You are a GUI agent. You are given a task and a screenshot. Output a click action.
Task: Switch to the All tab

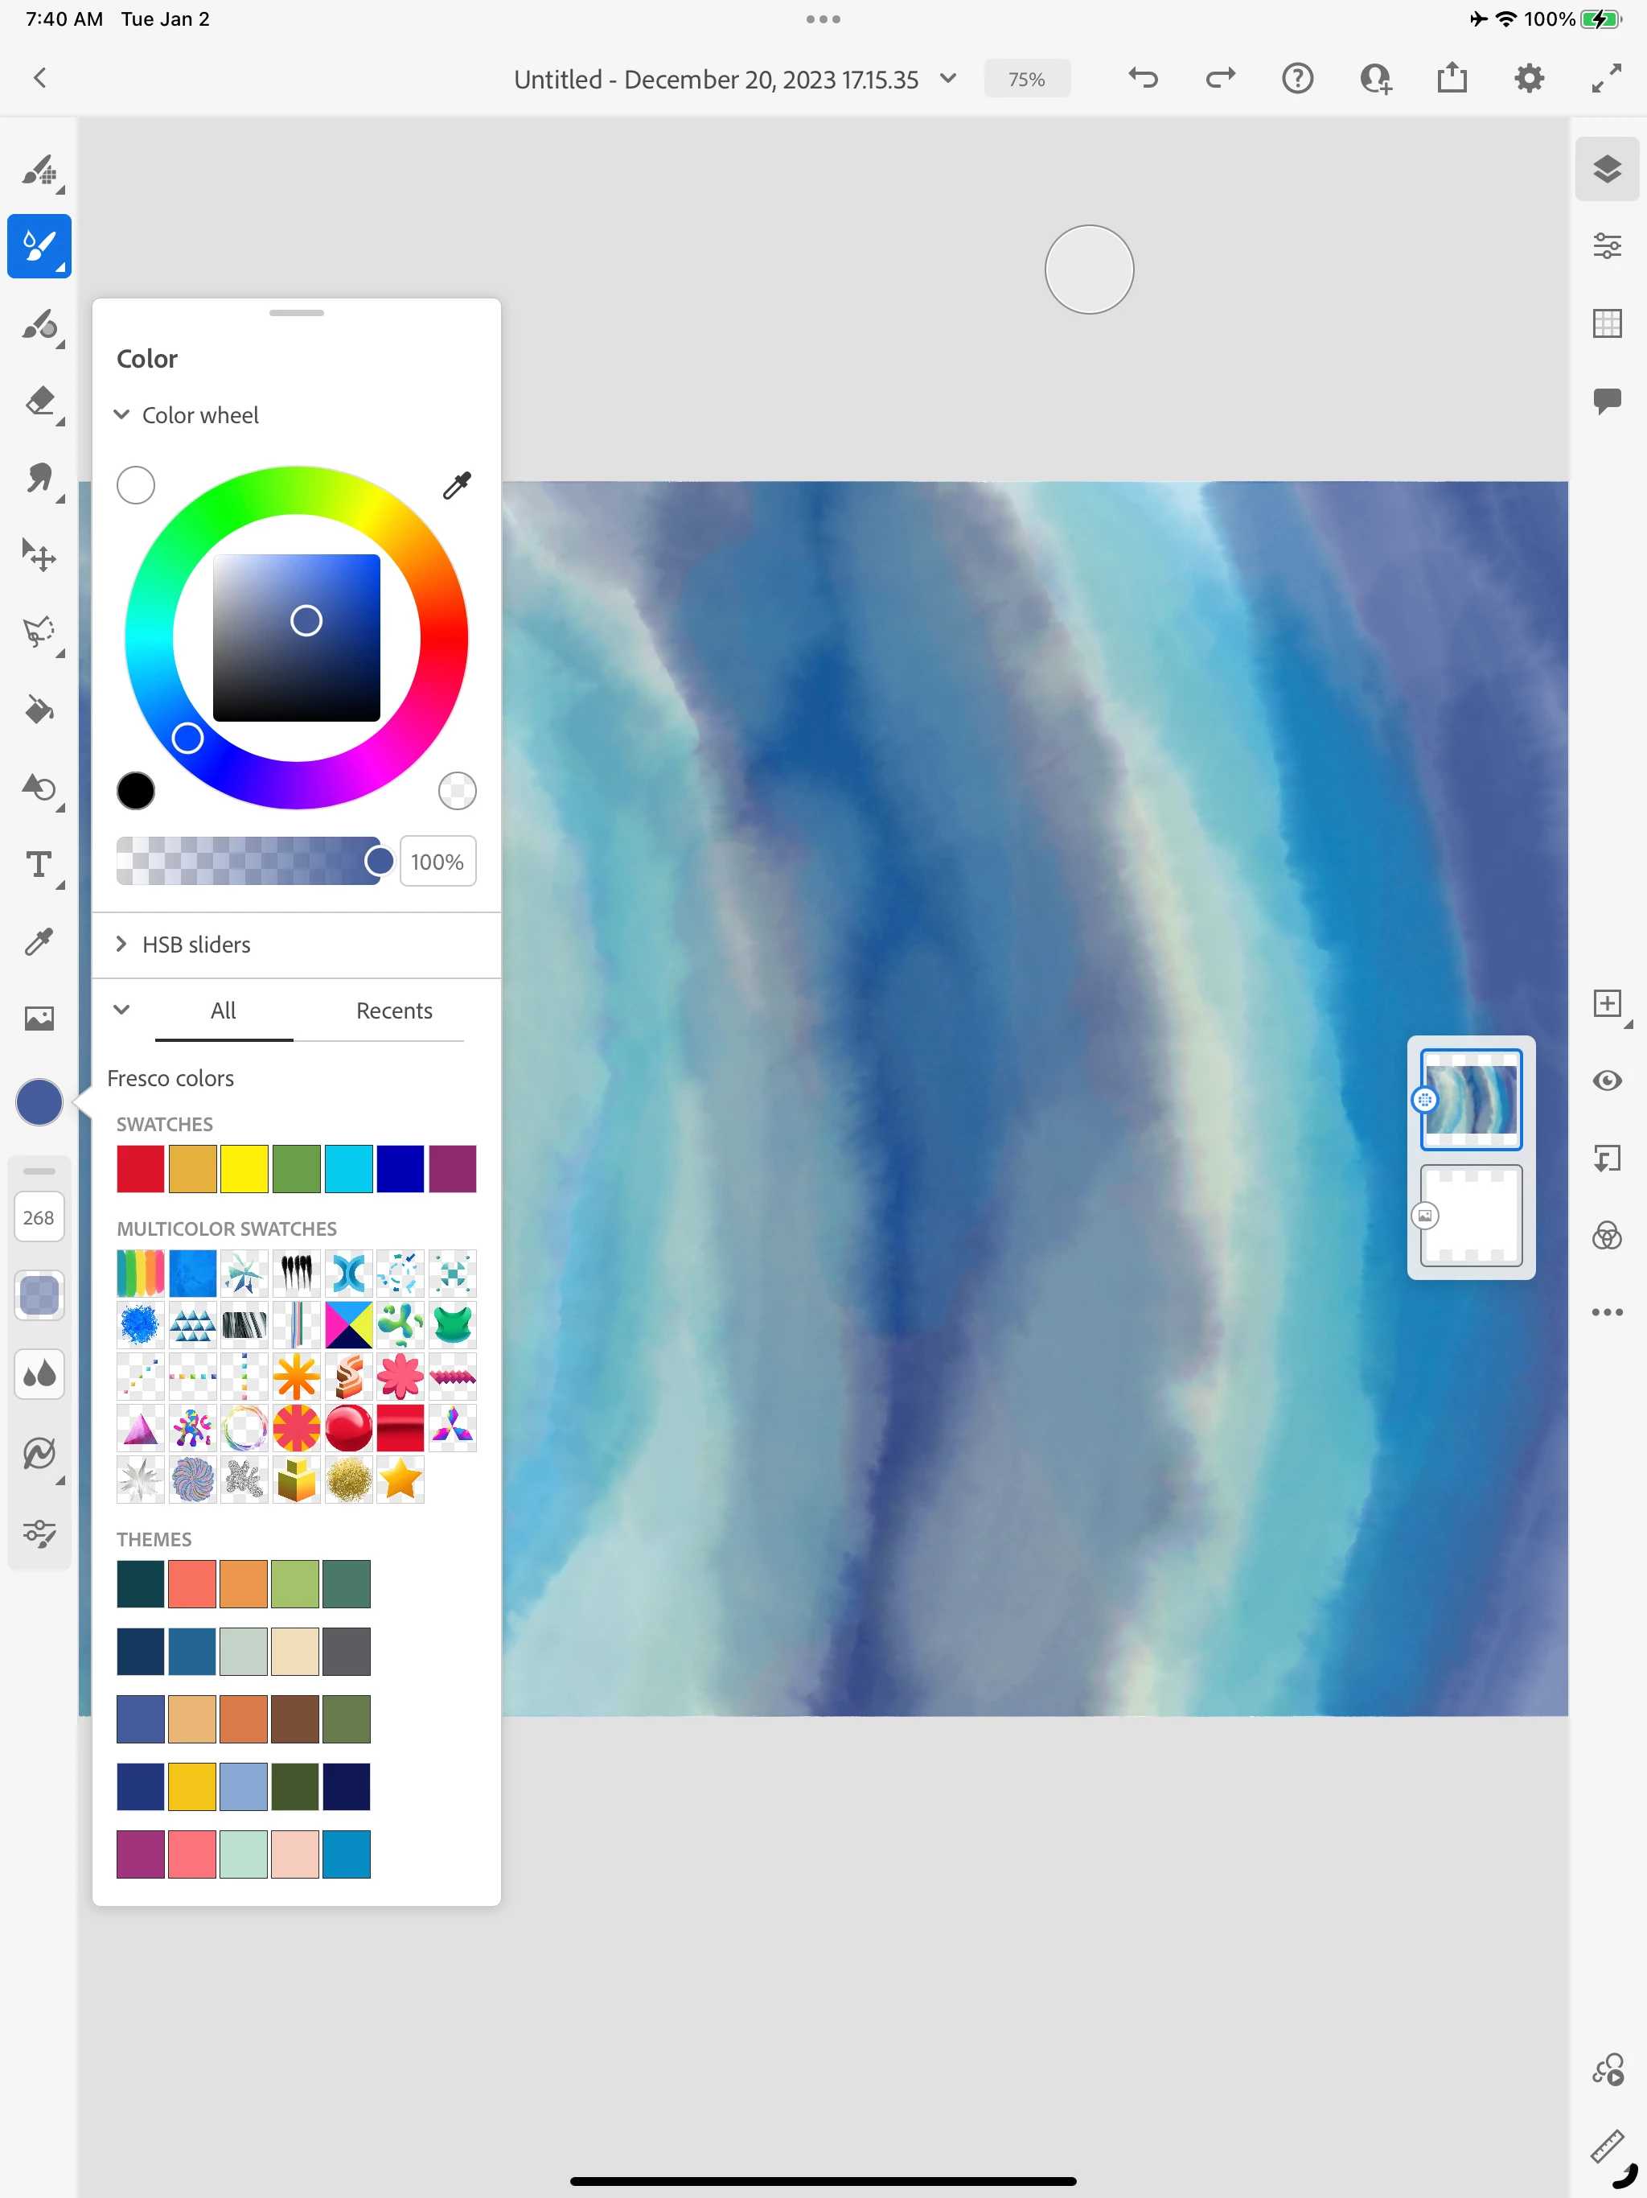coord(224,1011)
